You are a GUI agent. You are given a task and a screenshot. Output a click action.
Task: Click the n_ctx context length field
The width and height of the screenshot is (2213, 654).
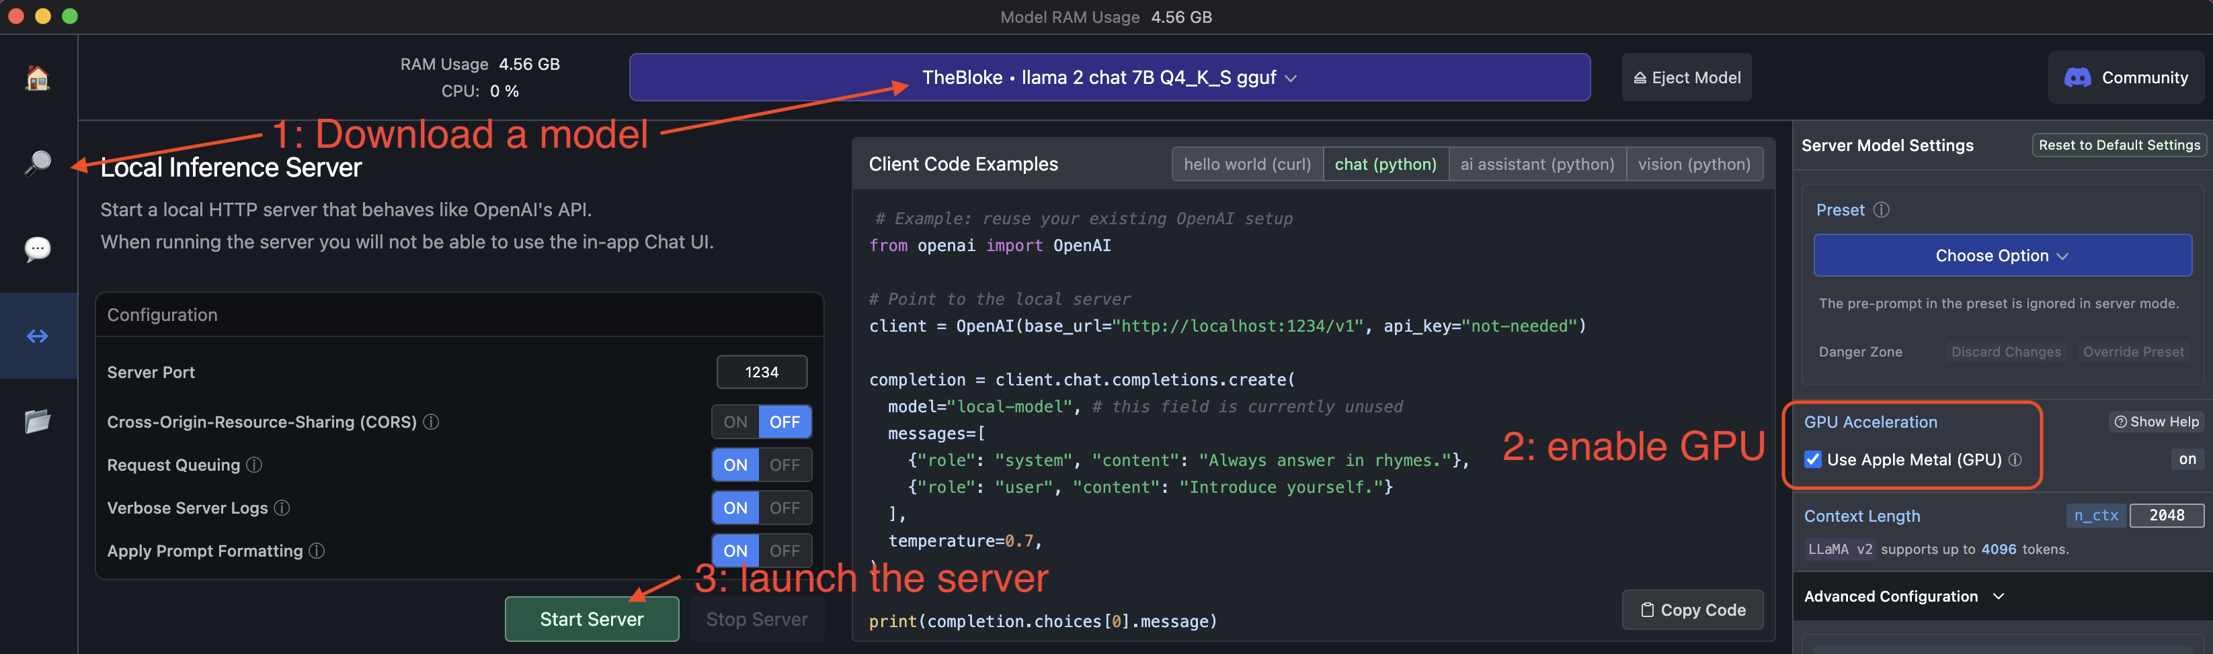[x=2166, y=515]
